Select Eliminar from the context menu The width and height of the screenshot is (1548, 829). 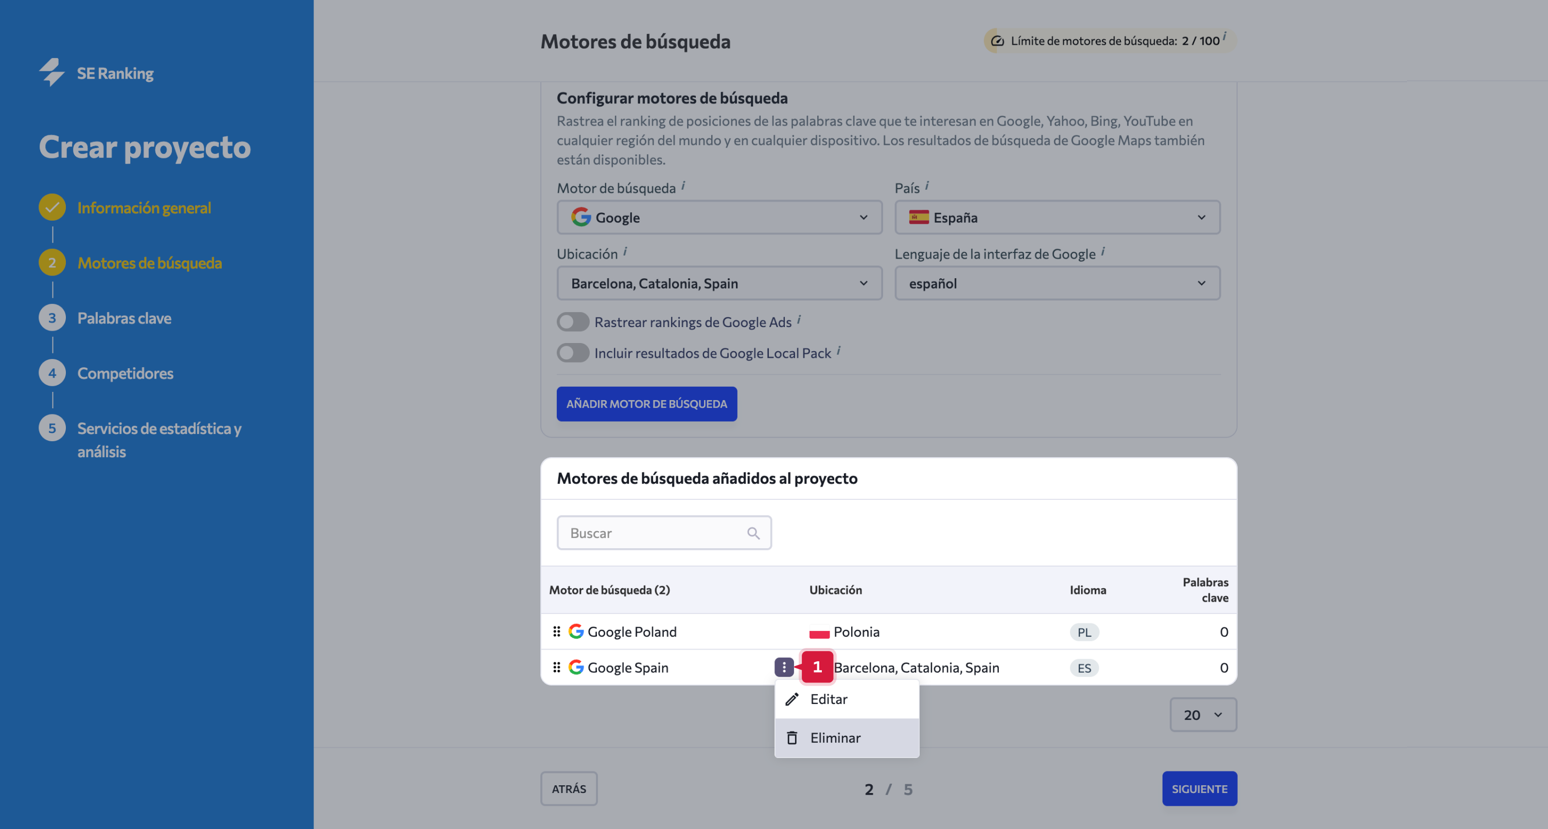pyautogui.click(x=847, y=737)
